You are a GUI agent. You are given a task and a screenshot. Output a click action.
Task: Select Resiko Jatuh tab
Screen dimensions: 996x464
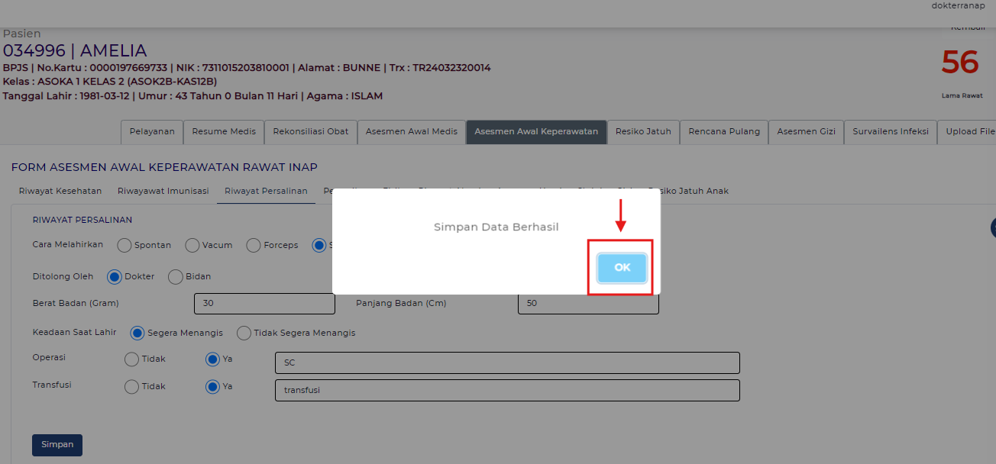642,131
